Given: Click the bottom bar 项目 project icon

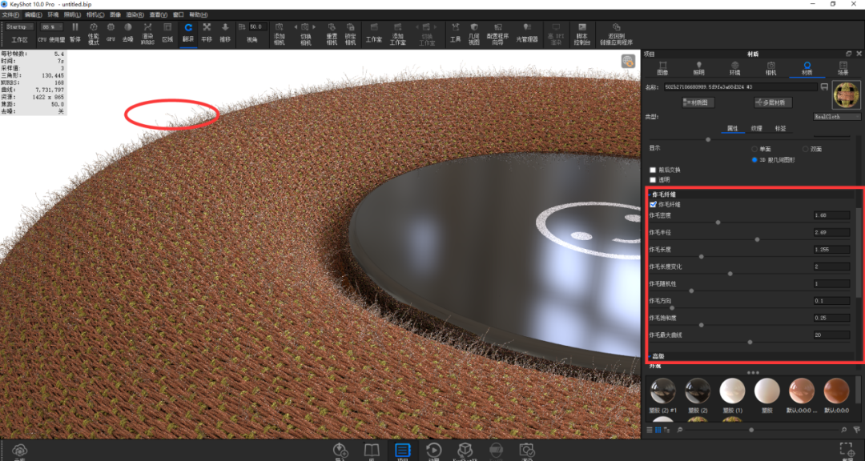Looking at the screenshot, I should [402, 450].
